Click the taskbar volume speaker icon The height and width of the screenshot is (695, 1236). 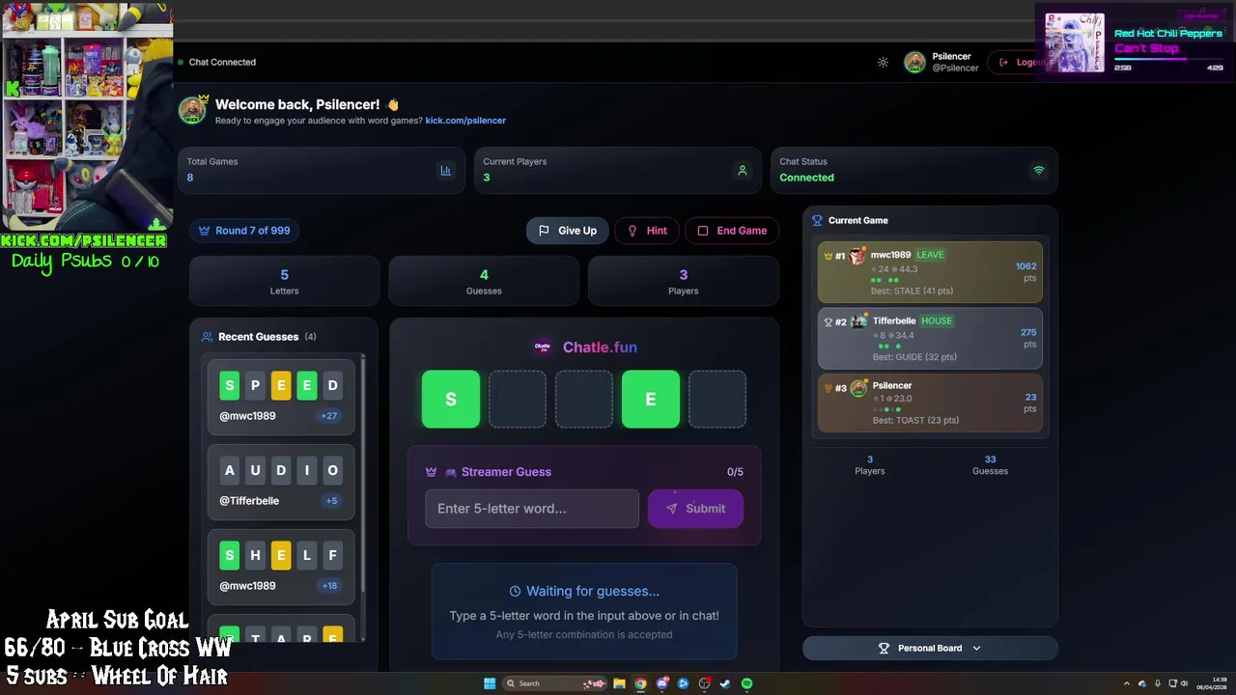1185,683
